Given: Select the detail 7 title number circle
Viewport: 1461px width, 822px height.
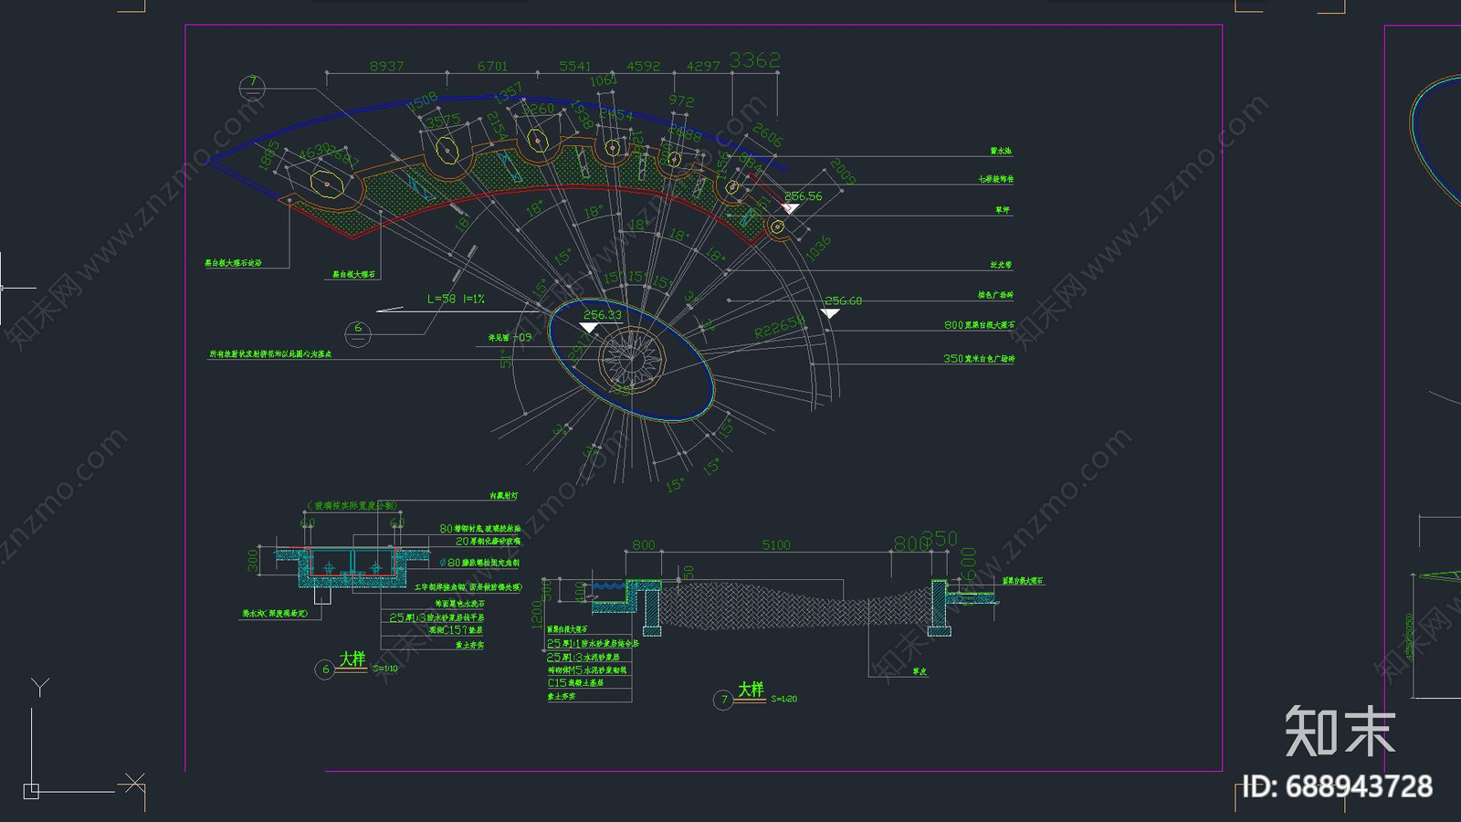Looking at the screenshot, I should pos(723,700).
